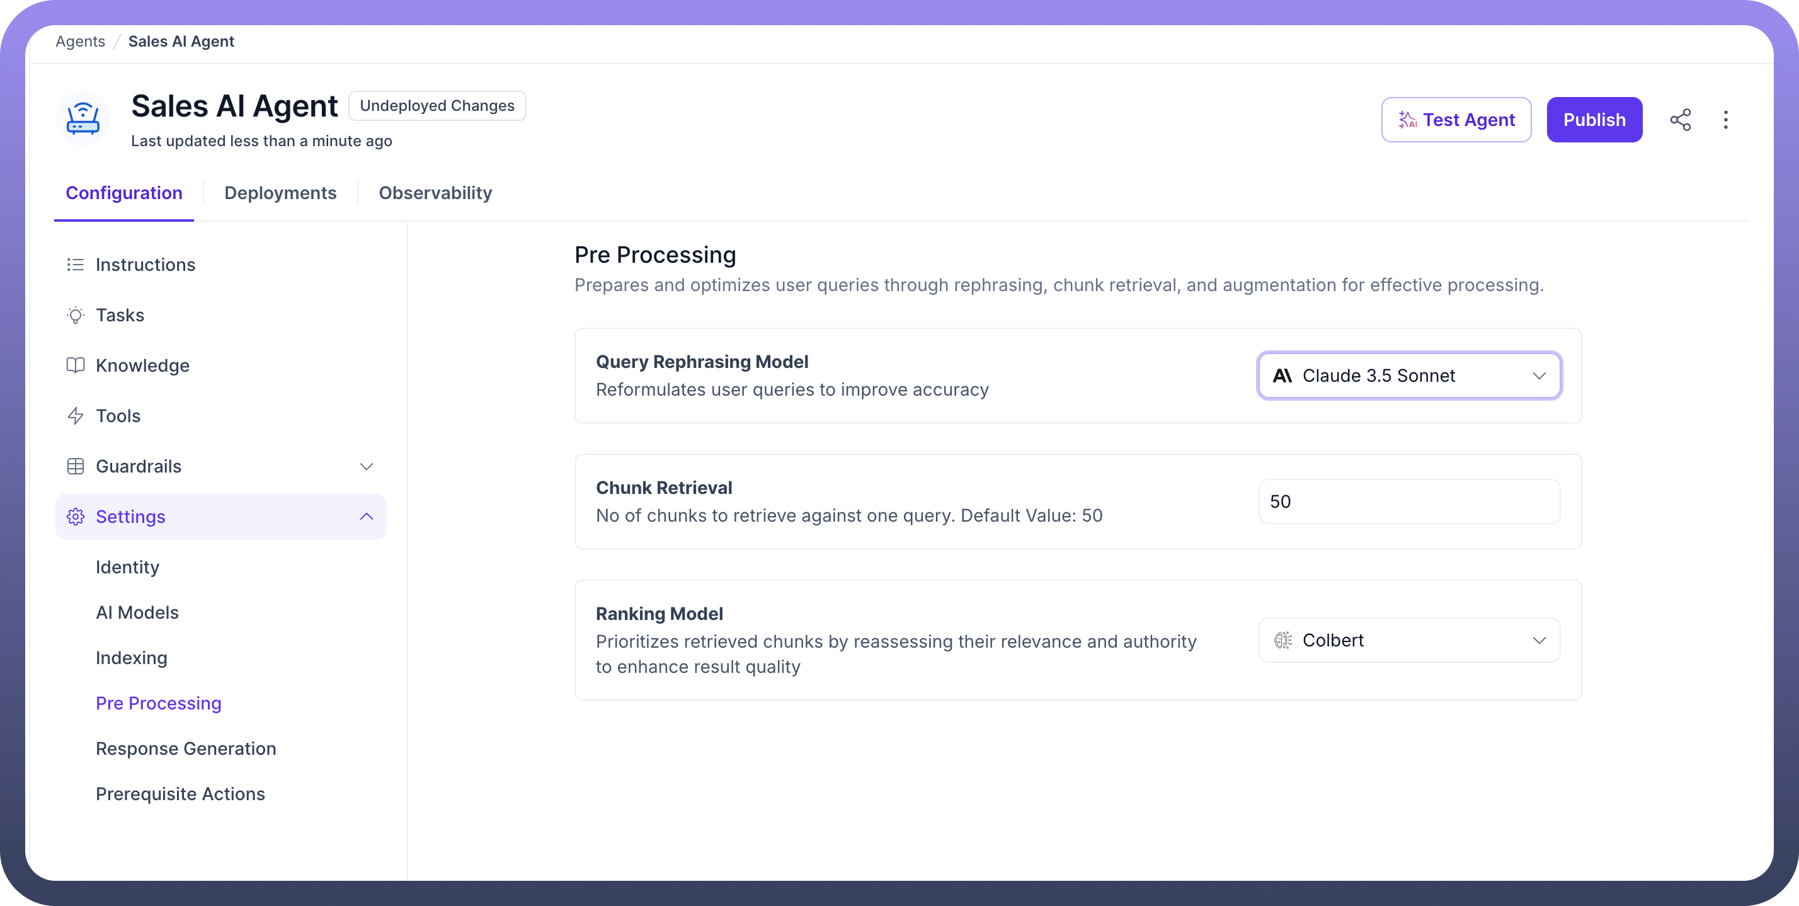This screenshot has height=906, width=1799.
Task: Switch to the Deployments tab
Action: click(x=280, y=193)
